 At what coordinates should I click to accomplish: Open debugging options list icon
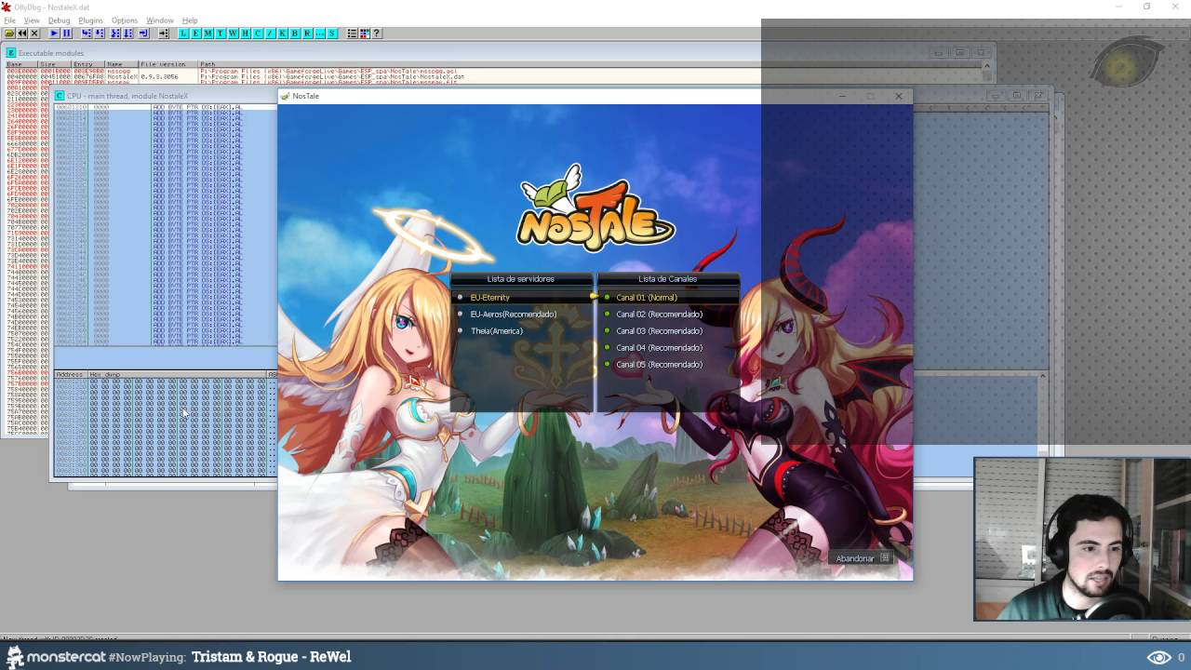352,33
